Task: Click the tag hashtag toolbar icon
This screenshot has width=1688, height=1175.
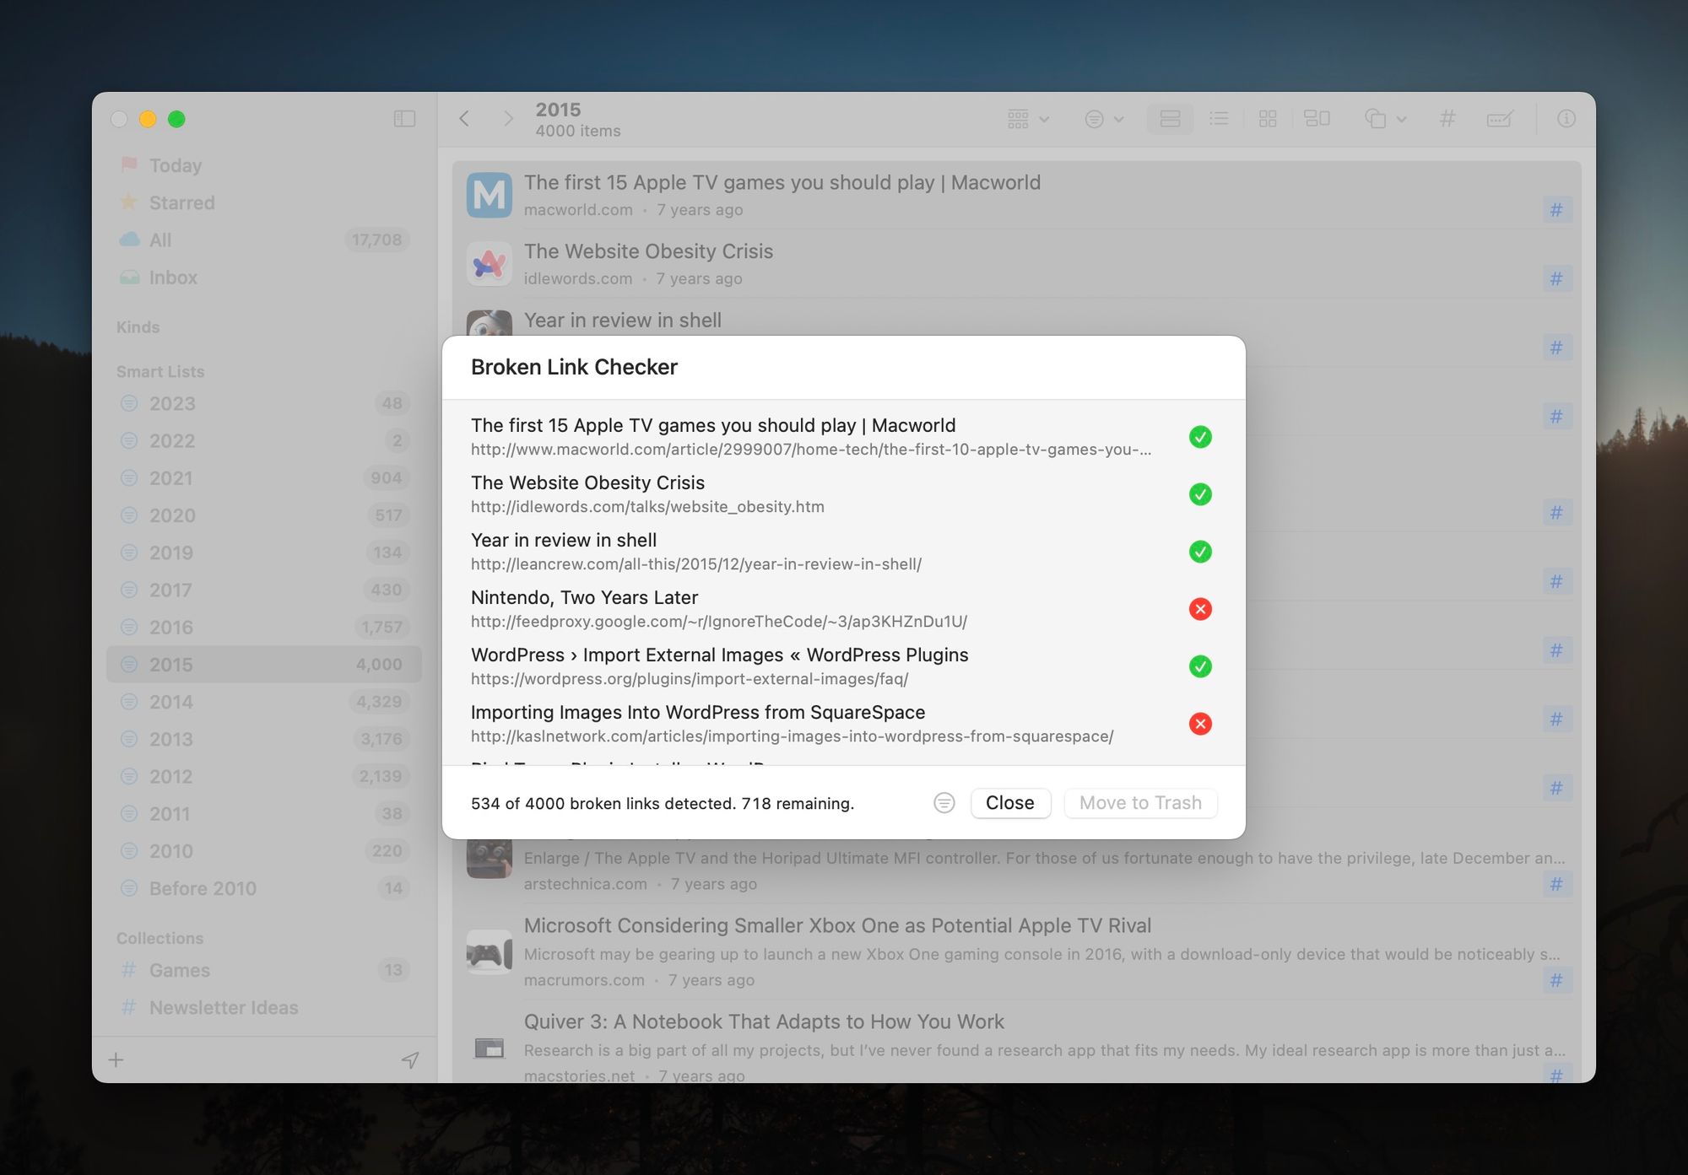Action: tap(1447, 119)
